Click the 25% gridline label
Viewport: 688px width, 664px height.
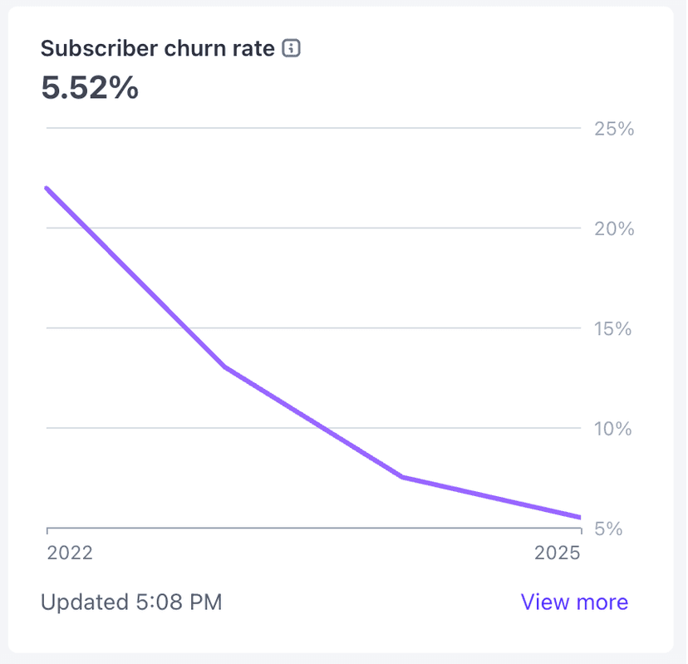pyautogui.click(x=614, y=129)
